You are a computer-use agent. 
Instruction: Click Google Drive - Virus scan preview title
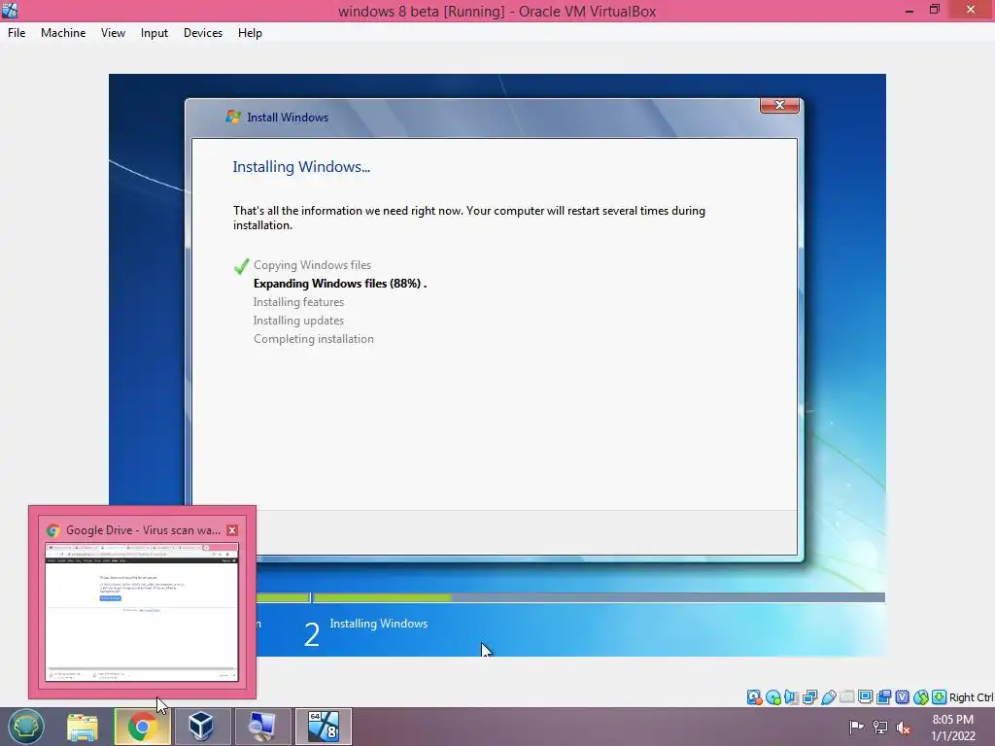[144, 530]
